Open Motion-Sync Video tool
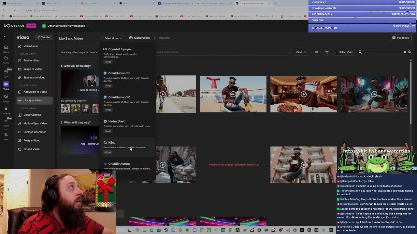 [x=35, y=123]
